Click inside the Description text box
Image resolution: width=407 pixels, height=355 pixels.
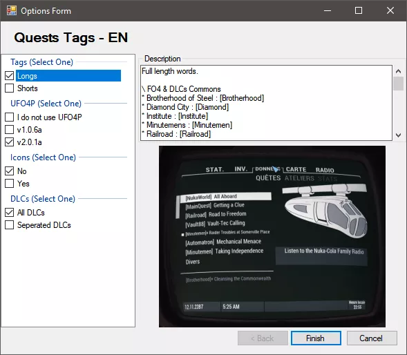pyautogui.click(x=266, y=103)
